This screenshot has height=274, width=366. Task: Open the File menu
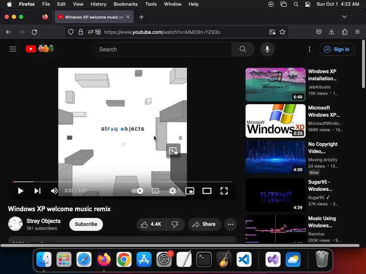pos(46,4)
